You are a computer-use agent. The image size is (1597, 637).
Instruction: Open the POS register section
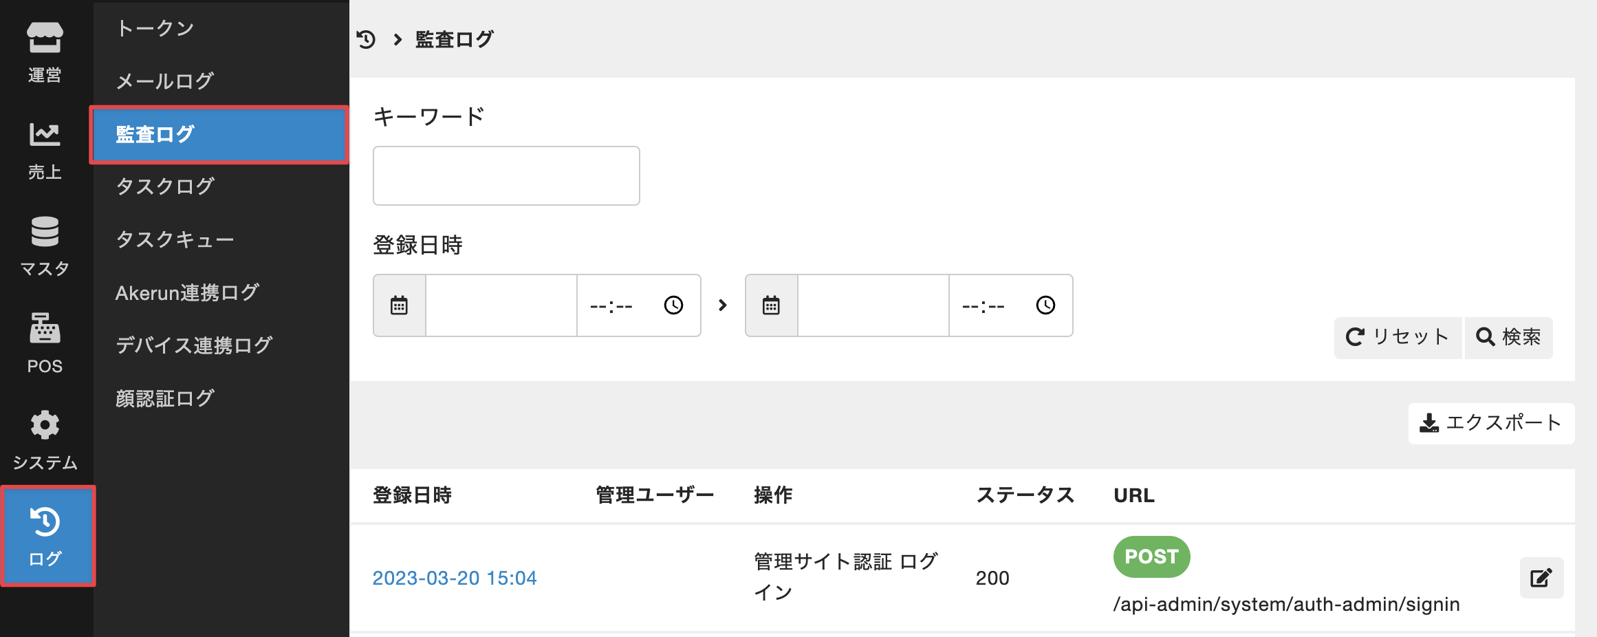coord(45,342)
